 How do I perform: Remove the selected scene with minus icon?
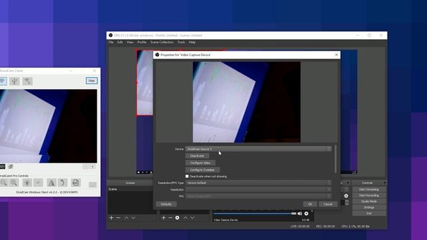tap(118, 218)
